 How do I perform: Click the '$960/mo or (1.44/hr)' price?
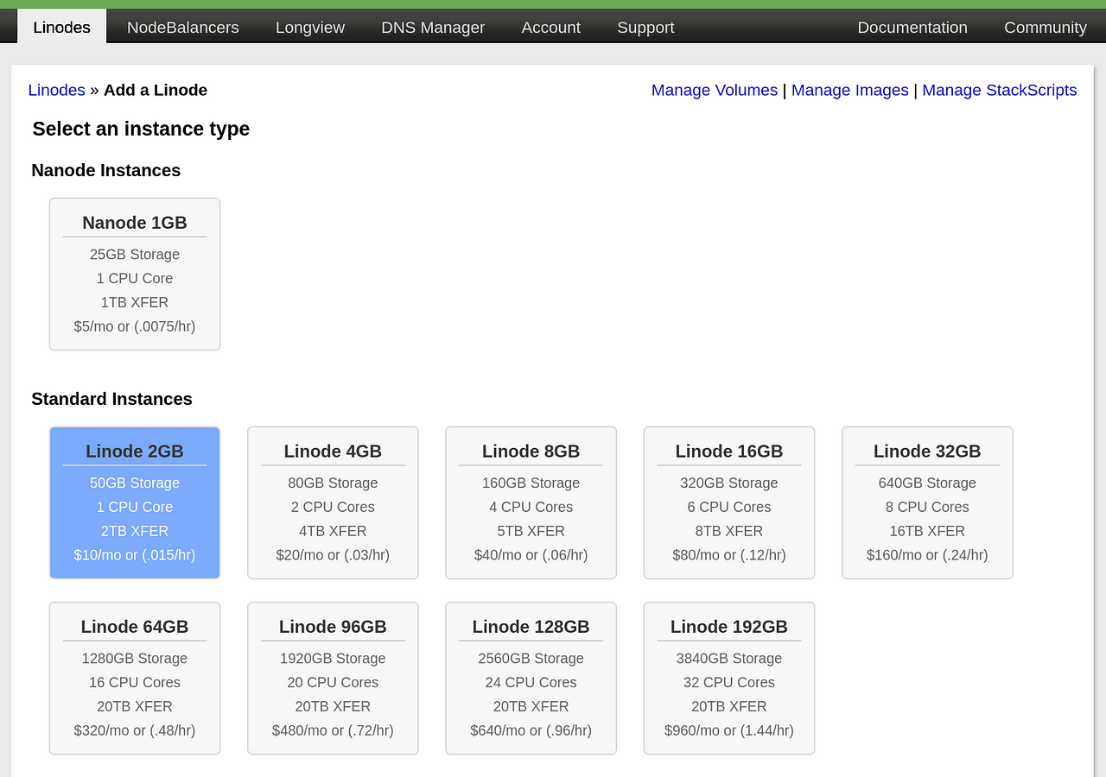point(729,730)
